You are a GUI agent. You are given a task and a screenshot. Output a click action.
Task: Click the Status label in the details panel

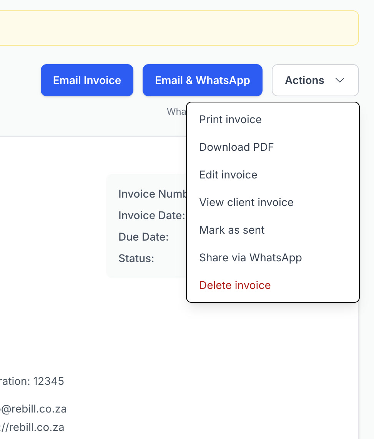(x=136, y=258)
